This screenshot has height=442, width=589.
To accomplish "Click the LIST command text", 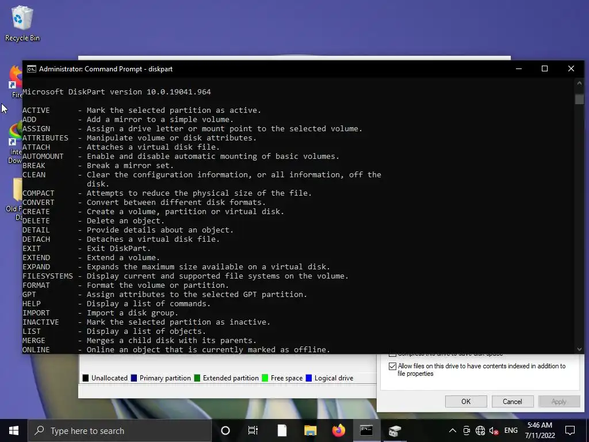I will click(32, 331).
